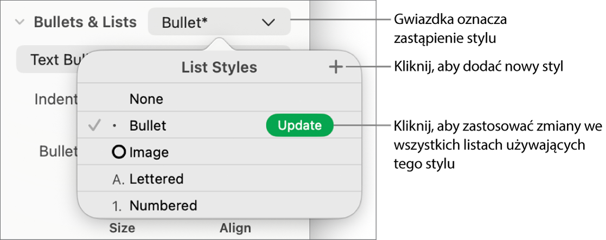This screenshot has width=606, height=240.
Task: Click the Size label
Action: tap(122, 228)
